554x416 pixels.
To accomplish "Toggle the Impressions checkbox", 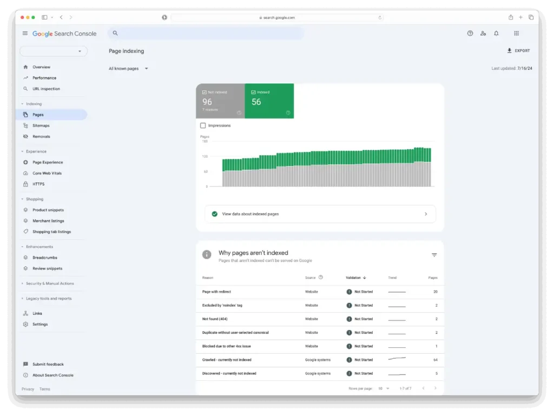I will tap(203, 126).
